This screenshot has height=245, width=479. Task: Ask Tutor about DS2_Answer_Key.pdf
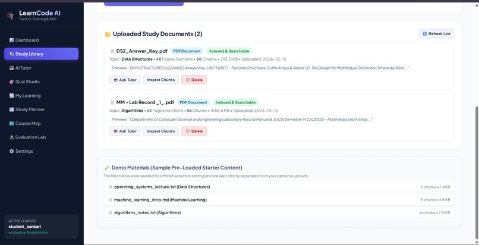[125, 80]
